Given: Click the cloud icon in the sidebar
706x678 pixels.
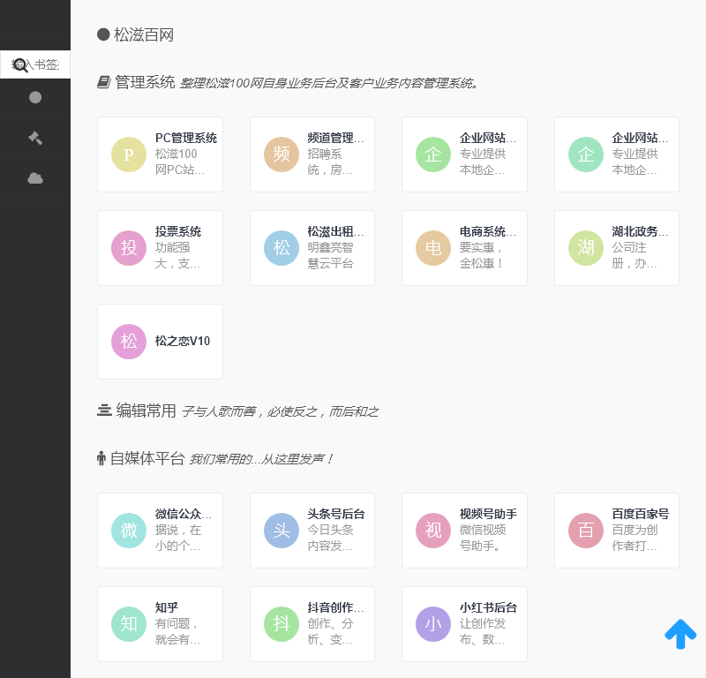Looking at the screenshot, I should pyautogui.click(x=35, y=178).
